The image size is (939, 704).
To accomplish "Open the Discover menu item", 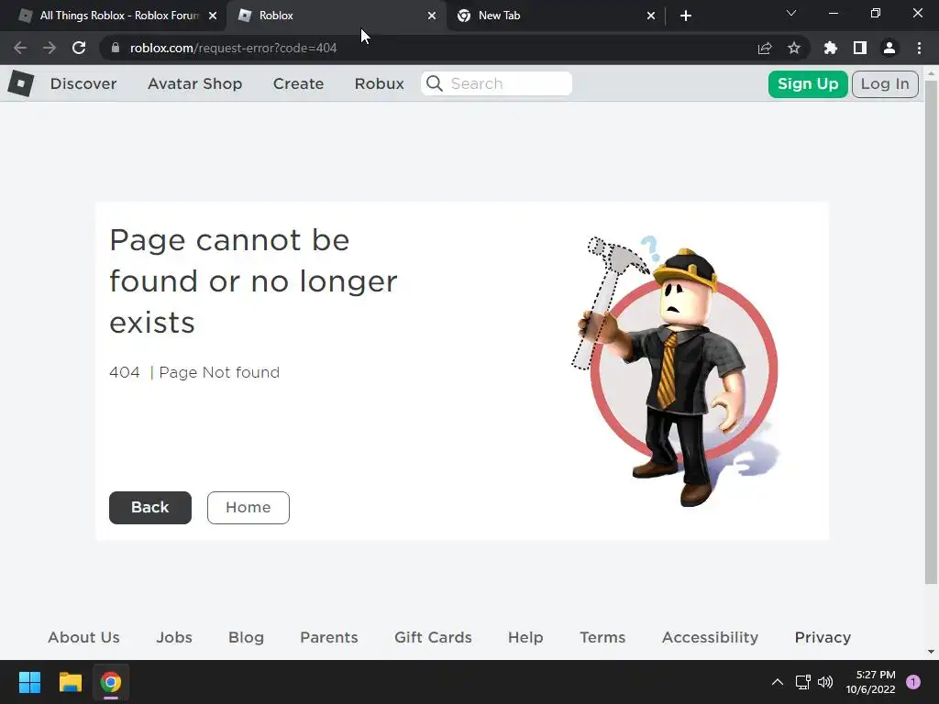I will 83,83.
